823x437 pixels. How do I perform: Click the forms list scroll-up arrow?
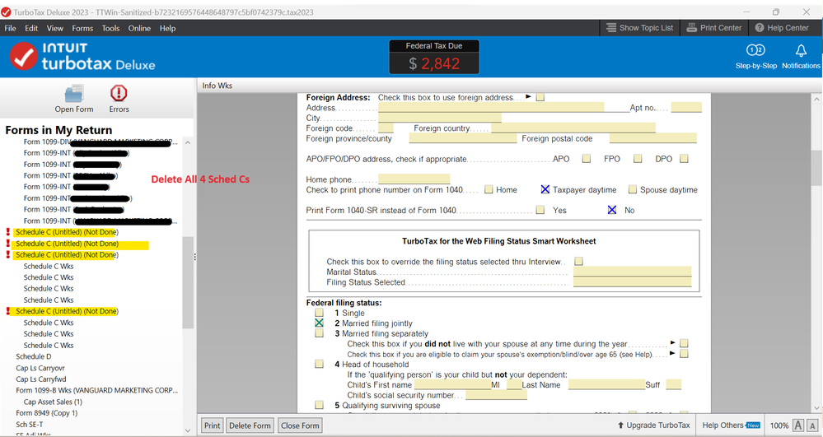click(188, 142)
